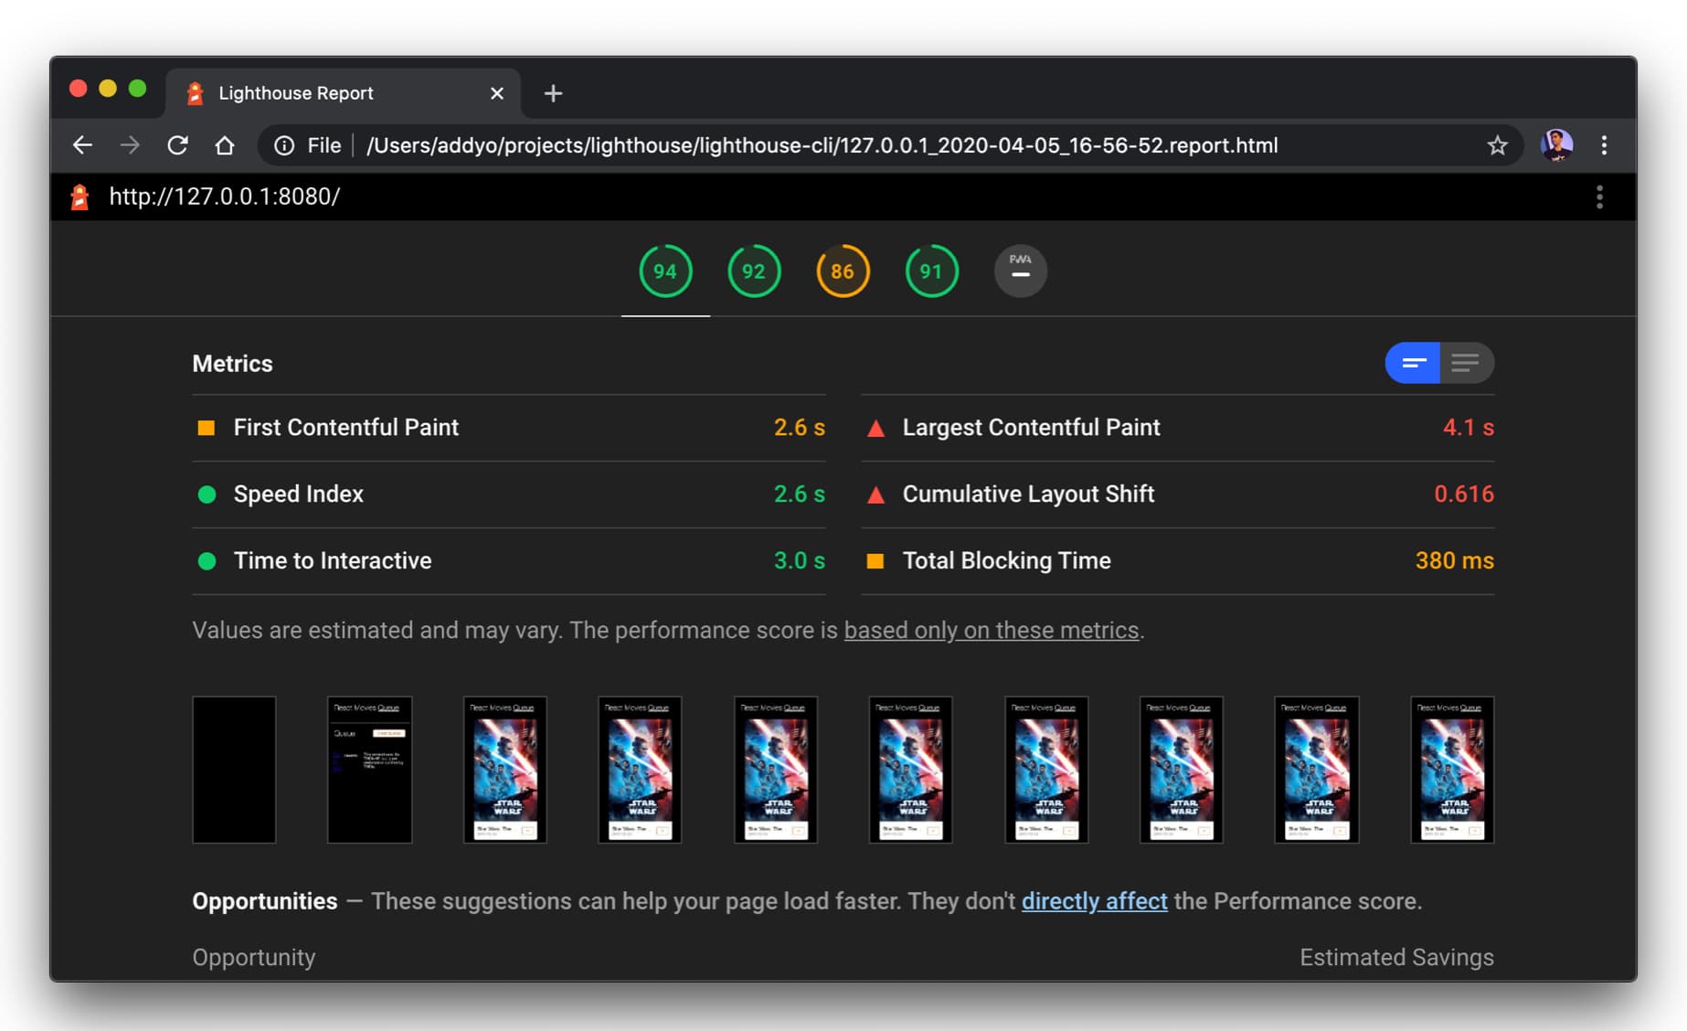Viewport: 1687px width, 1031px height.
Task: Bookmark this page with the star icon
Action: point(1497,145)
